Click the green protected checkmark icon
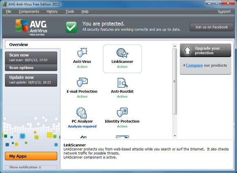This screenshot has height=173, width=237. tap(71, 27)
